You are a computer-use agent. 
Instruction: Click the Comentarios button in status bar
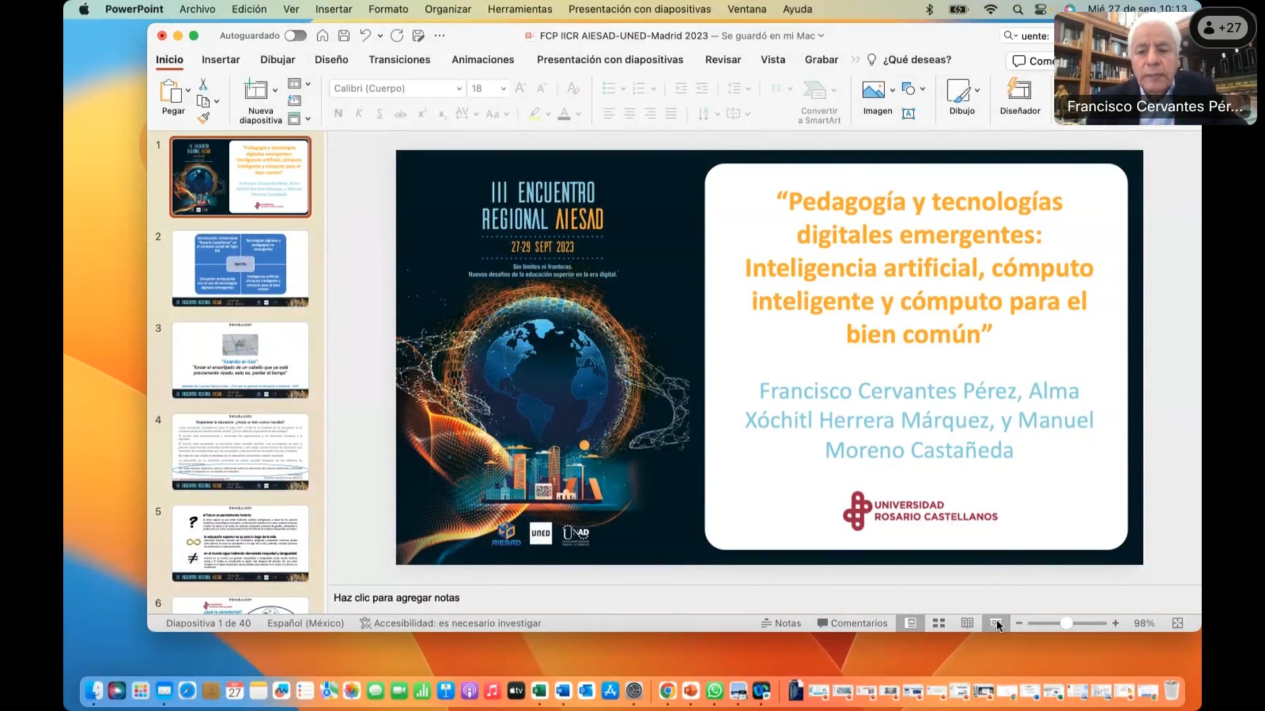coord(852,623)
